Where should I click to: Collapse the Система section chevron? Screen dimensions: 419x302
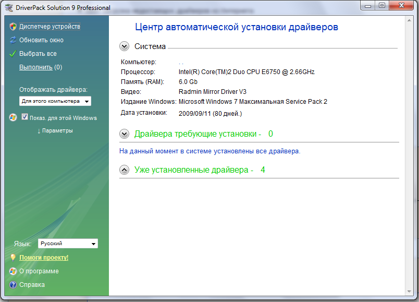click(x=124, y=46)
